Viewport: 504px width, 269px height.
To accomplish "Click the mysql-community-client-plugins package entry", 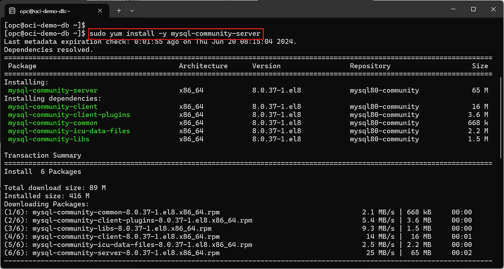I will pos(69,115).
